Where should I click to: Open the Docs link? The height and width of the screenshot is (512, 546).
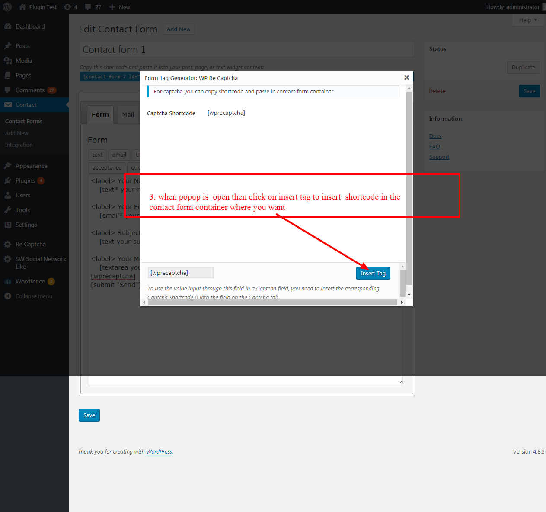click(x=435, y=136)
